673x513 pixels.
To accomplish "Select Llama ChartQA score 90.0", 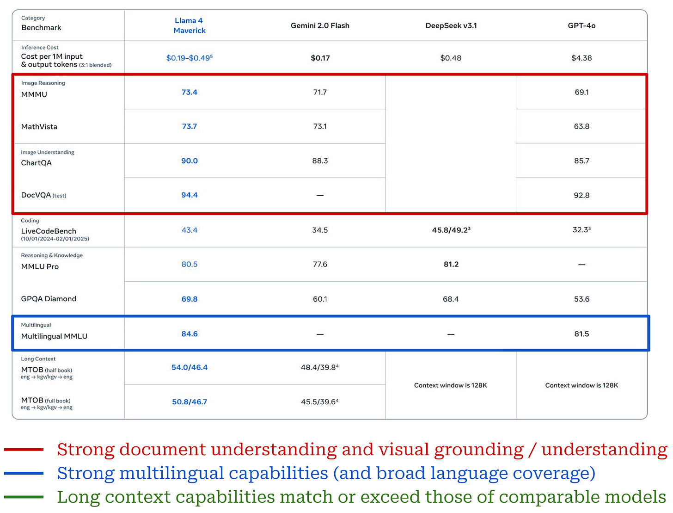I will 190,161.
